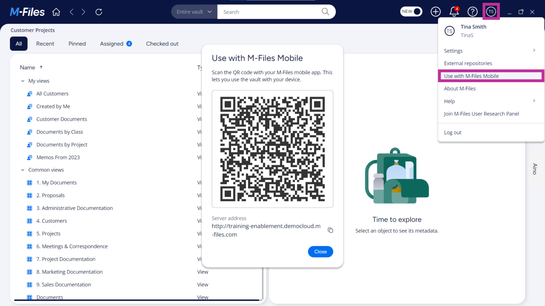Screen dimensions: 545x306
Task: Refresh the current view
Action: point(99,12)
